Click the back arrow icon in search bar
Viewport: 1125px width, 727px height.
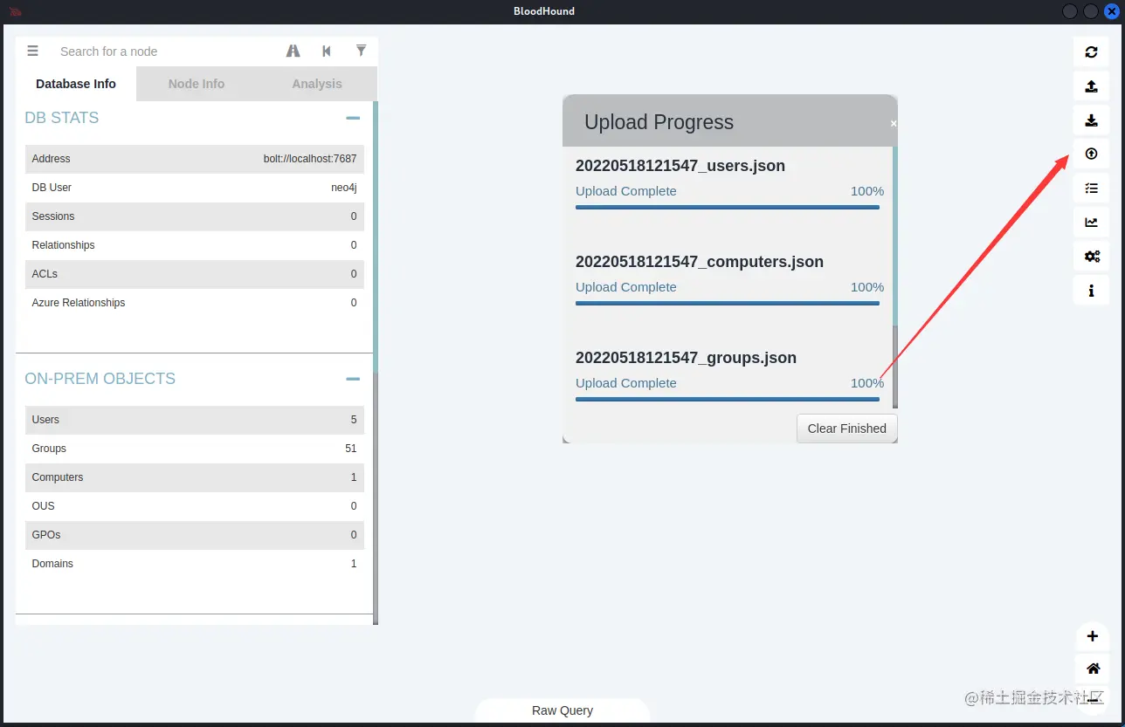(x=327, y=51)
